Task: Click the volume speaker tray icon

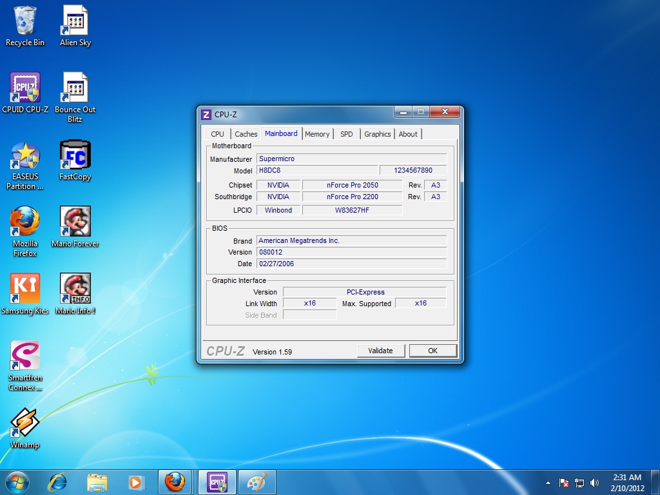Action: (594, 483)
